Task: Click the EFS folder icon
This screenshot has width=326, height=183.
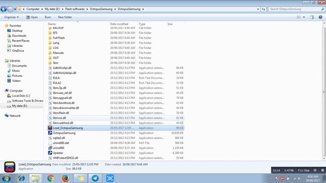Action: [x=50, y=33]
